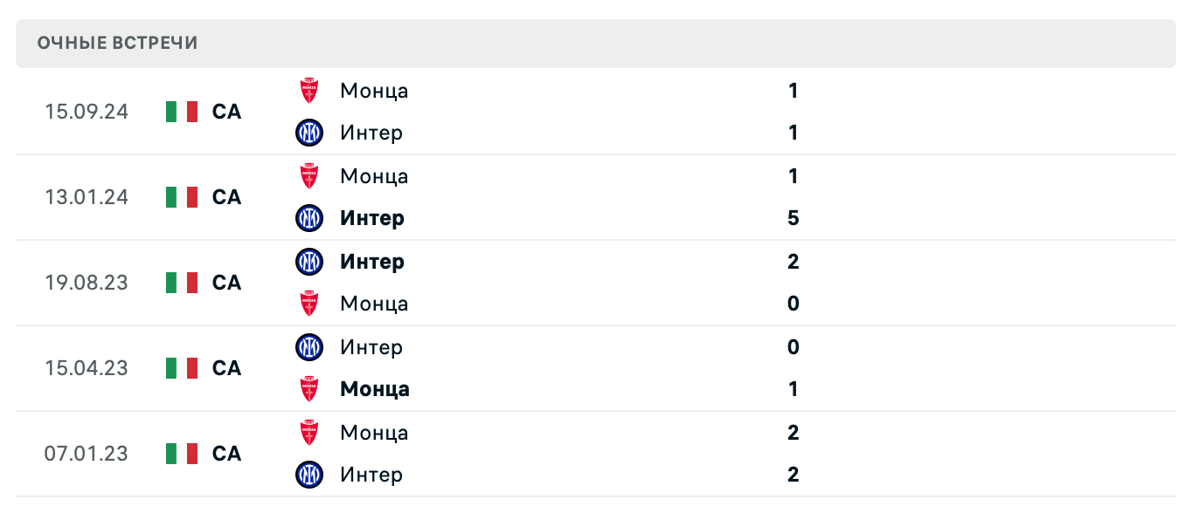Click Monza crest in 07.01.23 match
The height and width of the screenshot is (513, 1192).
(308, 433)
